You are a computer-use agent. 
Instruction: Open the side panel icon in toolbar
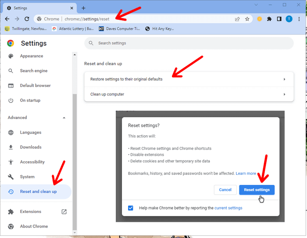pyautogui.click(x=279, y=19)
